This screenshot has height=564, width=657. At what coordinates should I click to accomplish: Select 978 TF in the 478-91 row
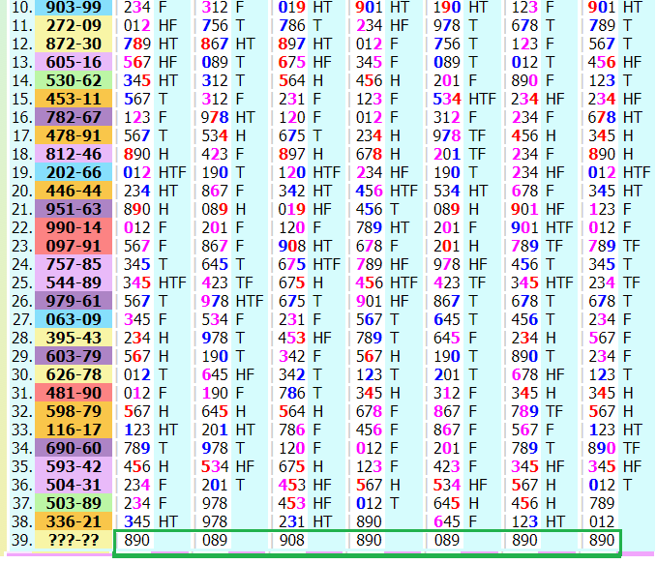[x=460, y=135]
